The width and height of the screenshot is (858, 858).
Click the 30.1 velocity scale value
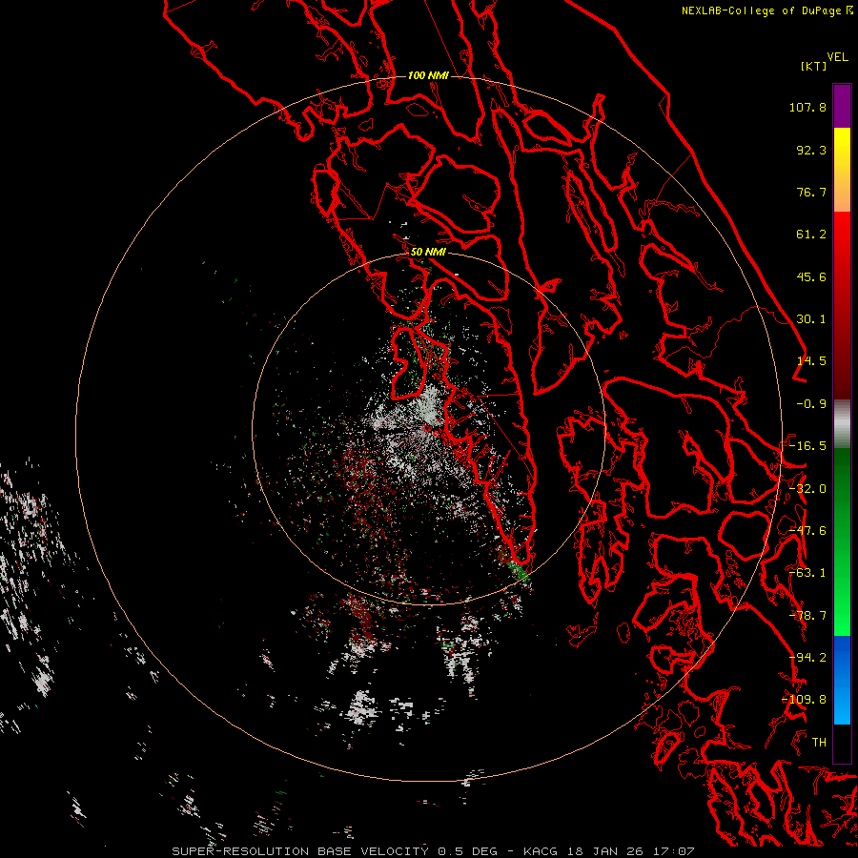click(x=811, y=319)
